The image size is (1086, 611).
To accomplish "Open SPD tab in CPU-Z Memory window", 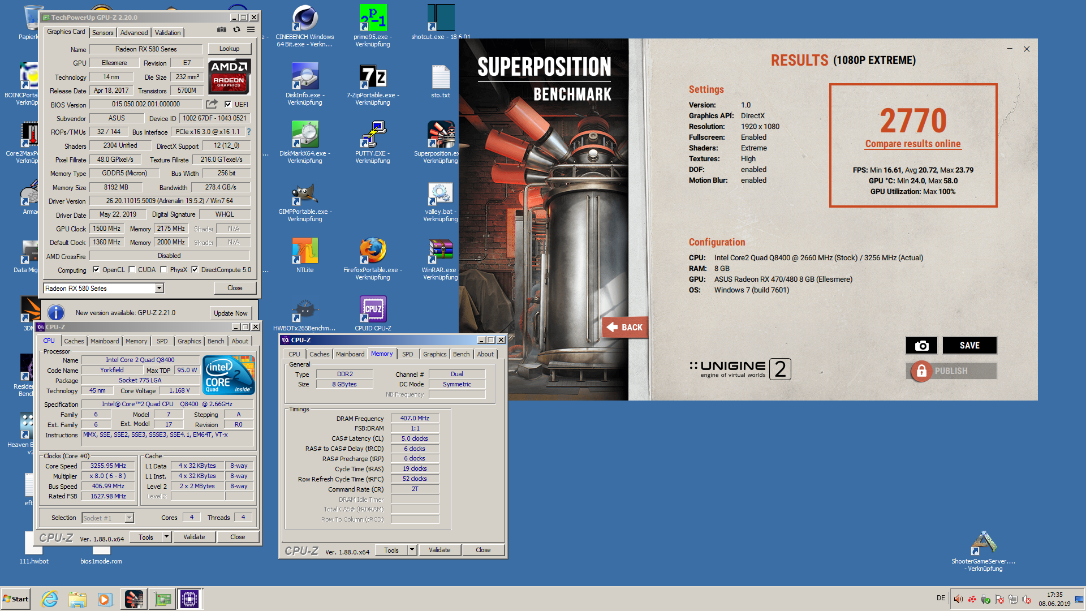I will tap(407, 354).
